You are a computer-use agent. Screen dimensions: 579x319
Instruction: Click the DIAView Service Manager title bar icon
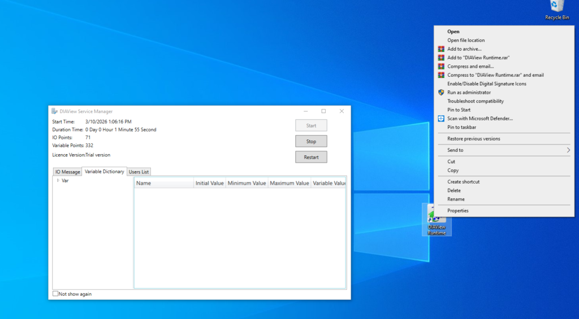tap(54, 111)
